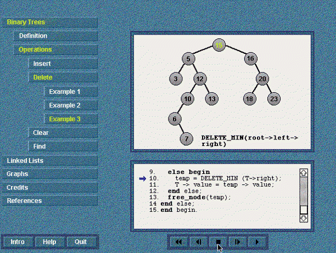This screenshot has height=253, width=336.
Task: Open the Find operation
Action: point(63,147)
